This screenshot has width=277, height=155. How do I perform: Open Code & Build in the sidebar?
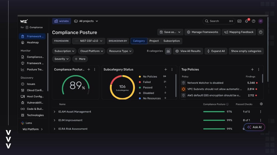click(x=32, y=109)
